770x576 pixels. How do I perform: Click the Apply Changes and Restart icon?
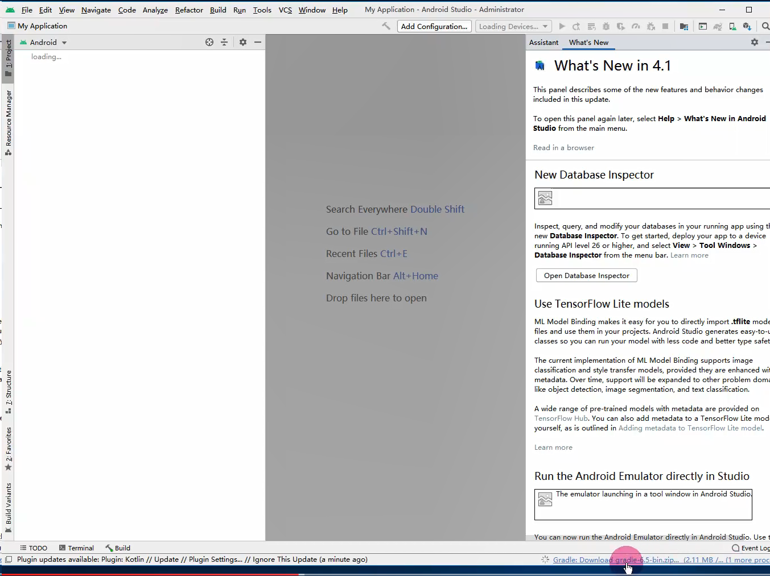point(577,26)
